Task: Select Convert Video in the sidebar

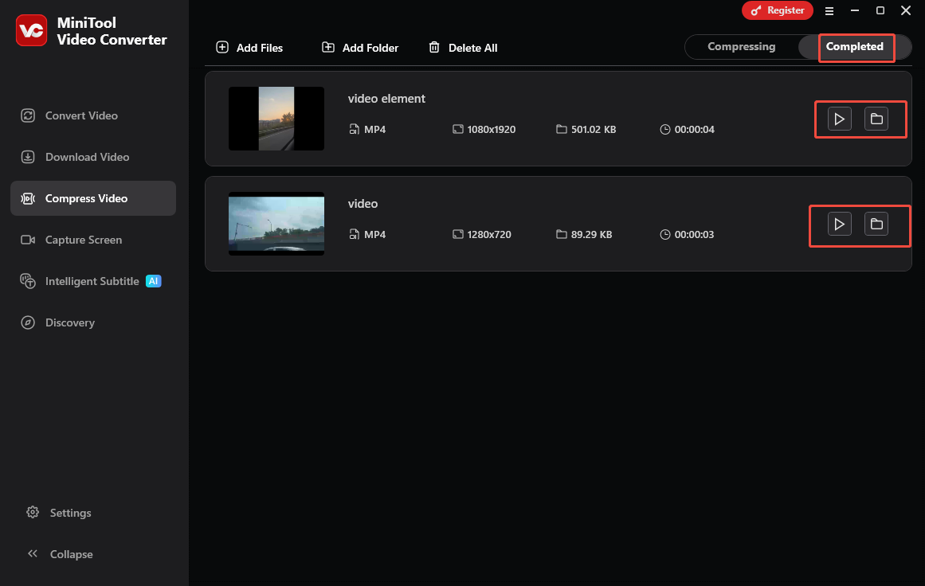Action: pos(80,115)
